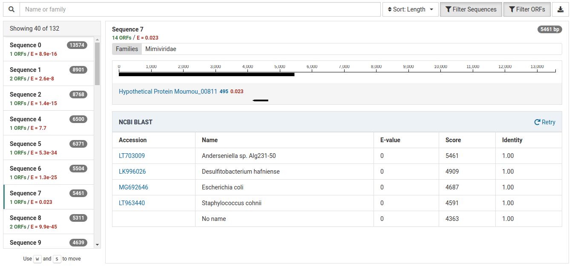Viewport: 572px width, 272px height.
Task: Click the Families tab label
Action: [127, 49]
